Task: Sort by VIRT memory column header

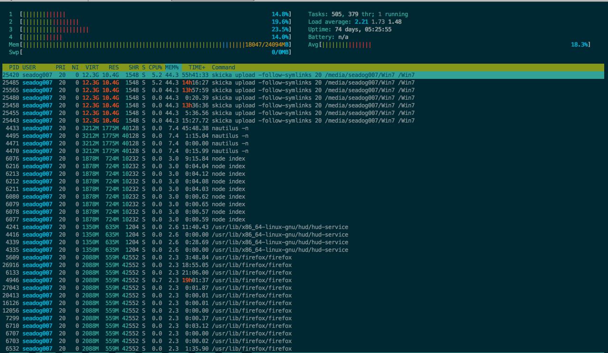Action: (92, 67)
